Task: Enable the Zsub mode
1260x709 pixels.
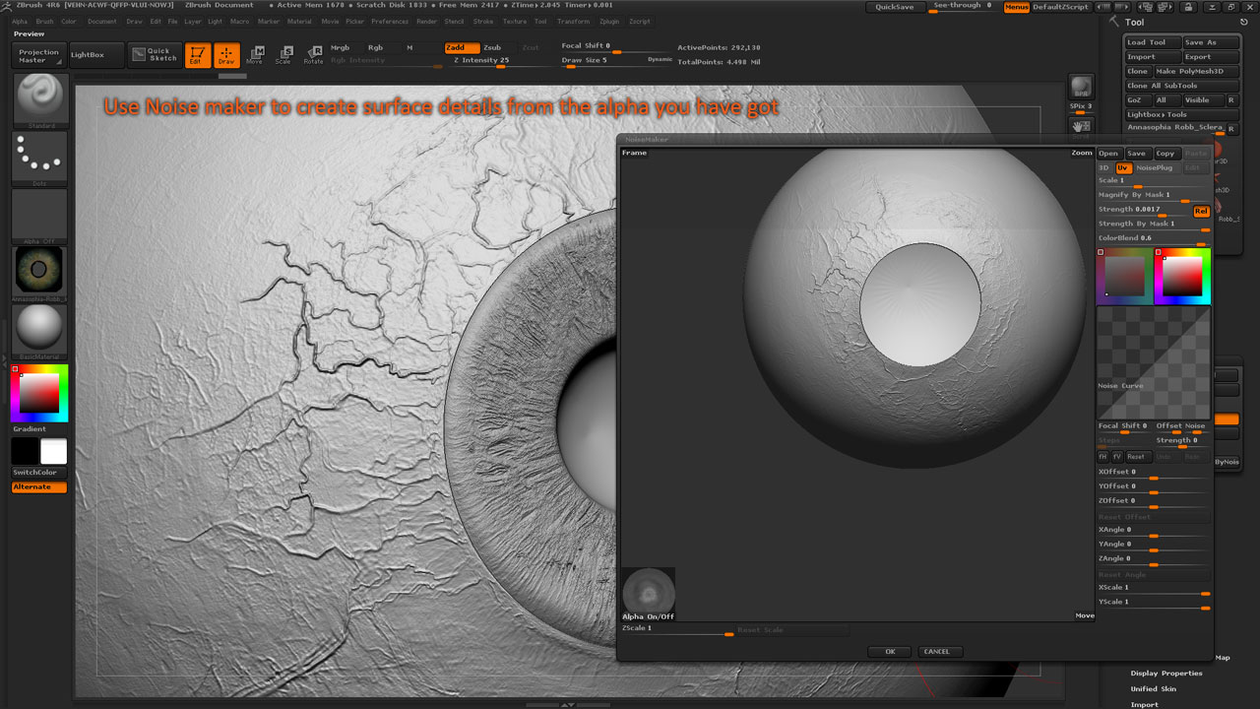Action: tap(494, 47)
